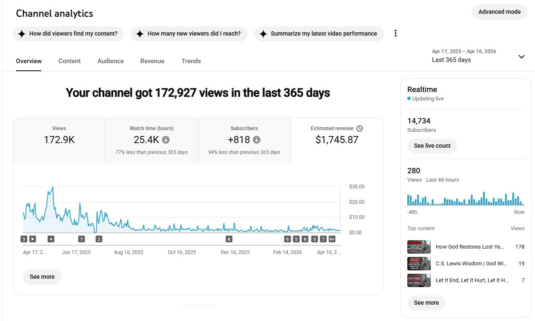Click the clock icon beside Estimated revenue

[359, 128]
